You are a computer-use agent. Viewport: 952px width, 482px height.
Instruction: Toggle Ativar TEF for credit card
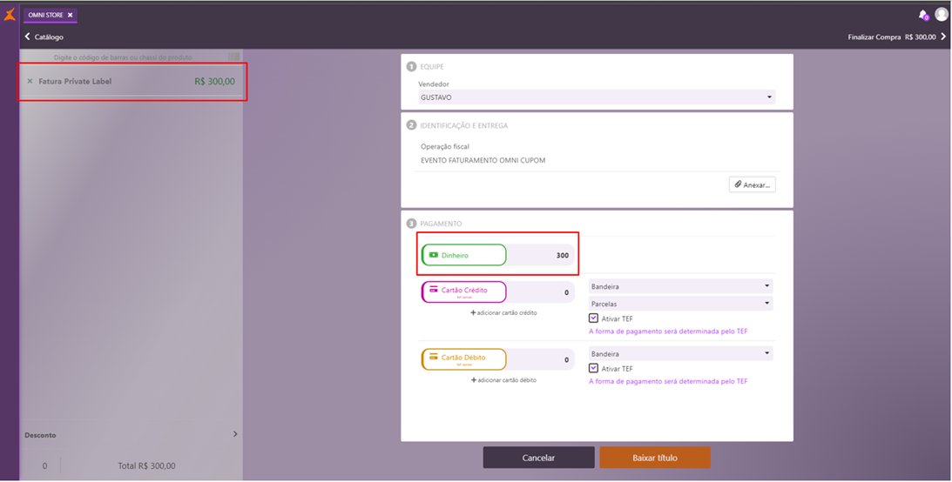pos(593,318)
